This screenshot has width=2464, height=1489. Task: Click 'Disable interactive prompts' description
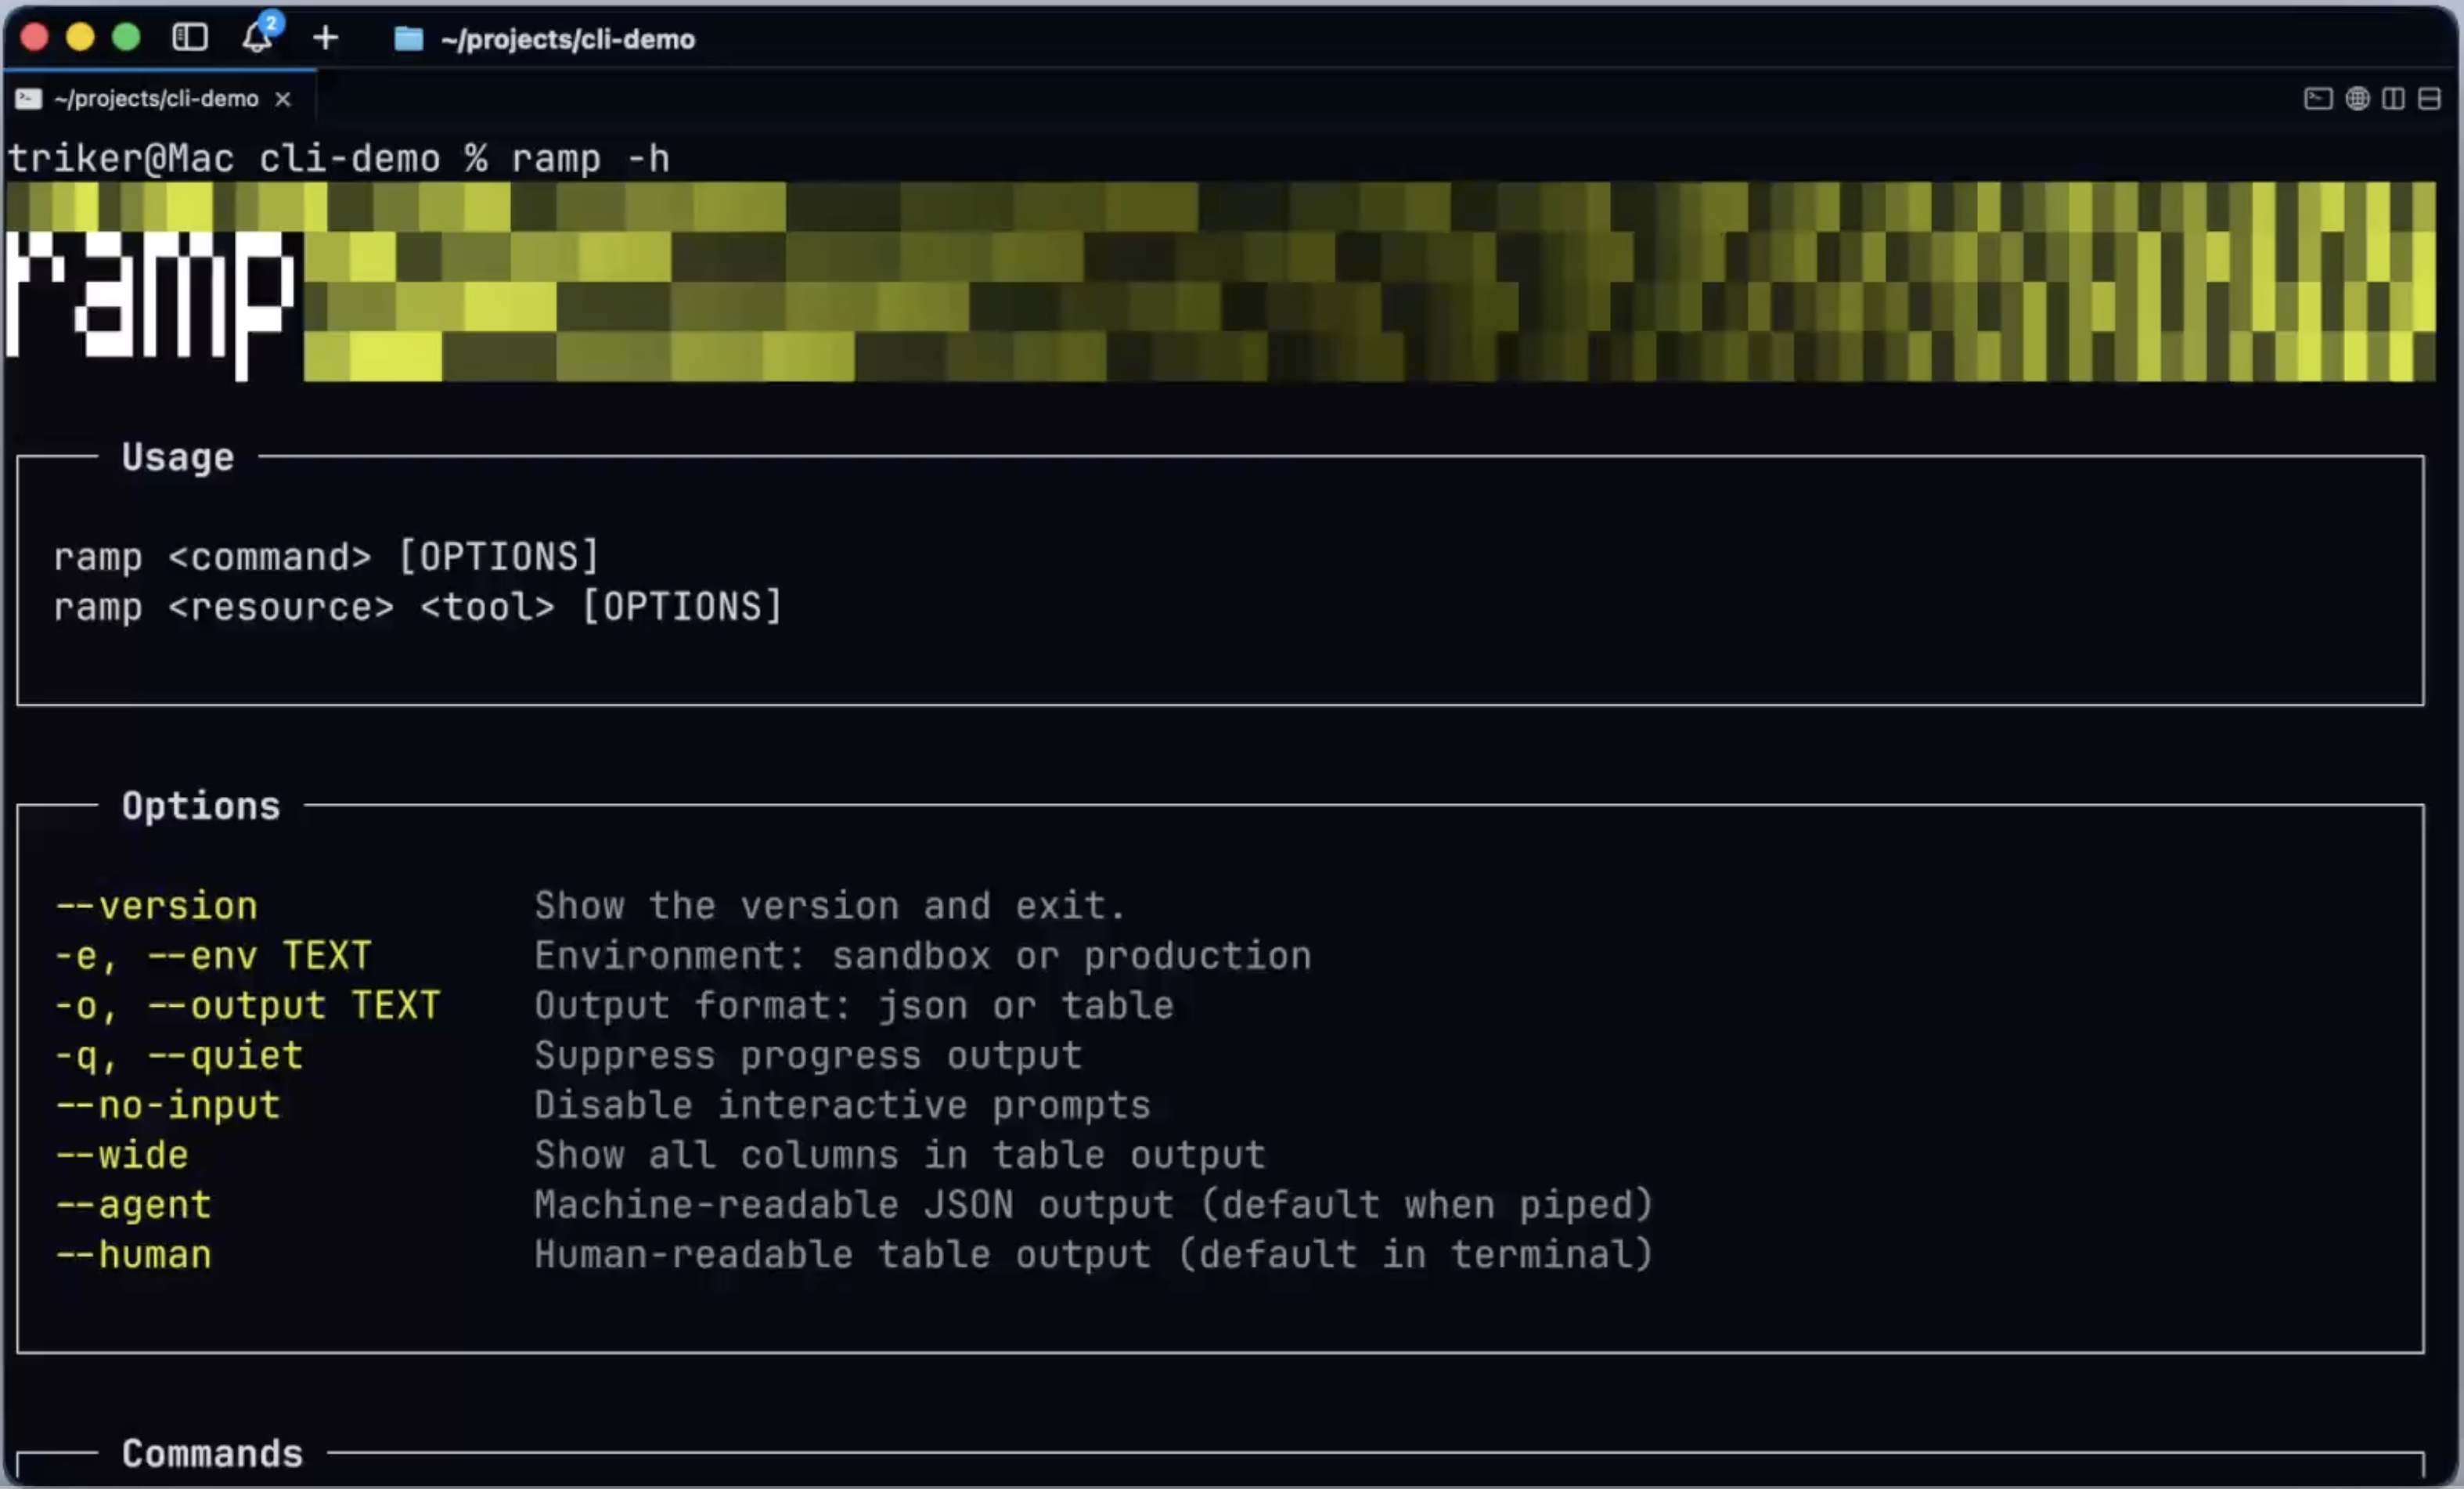(842, 1106)
